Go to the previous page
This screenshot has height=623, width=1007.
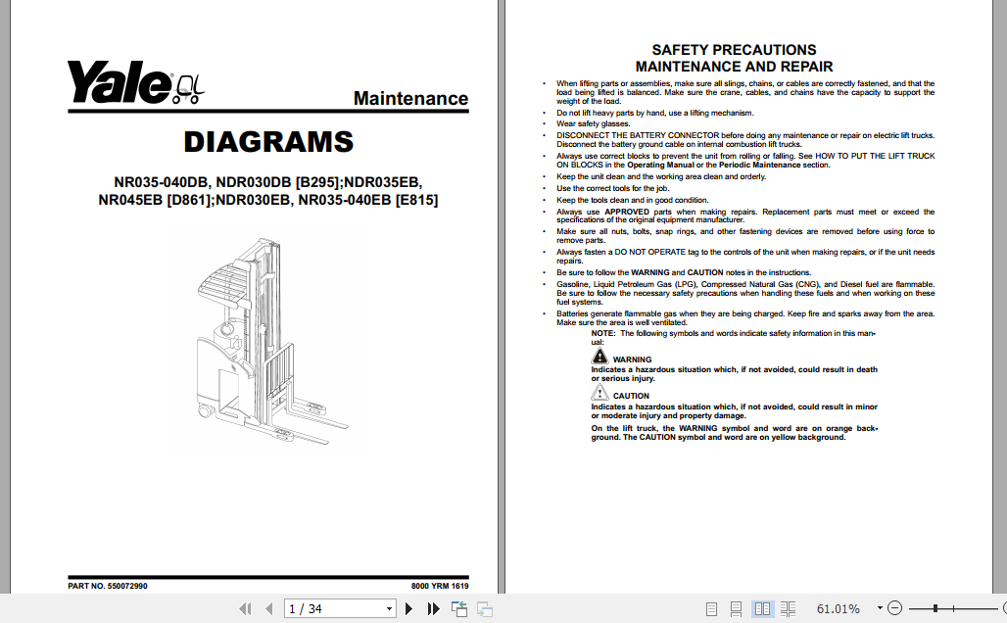click(x=269, y=608)
